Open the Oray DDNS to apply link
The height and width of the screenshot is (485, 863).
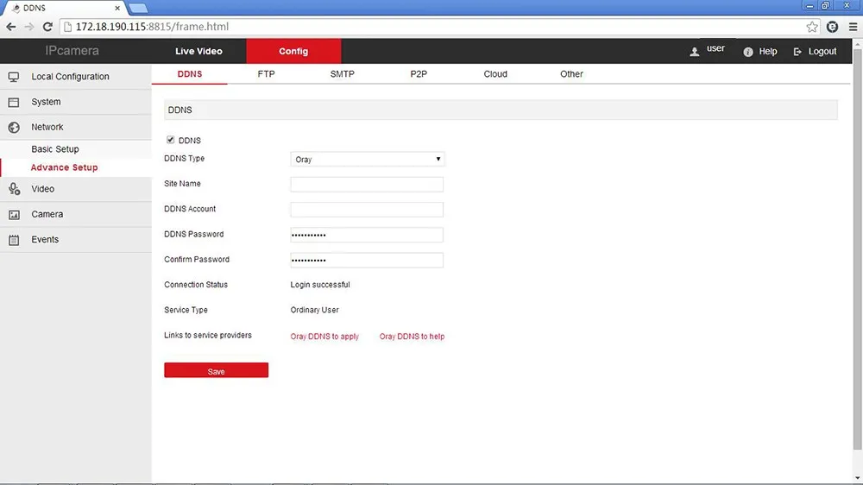coord(324,337)
